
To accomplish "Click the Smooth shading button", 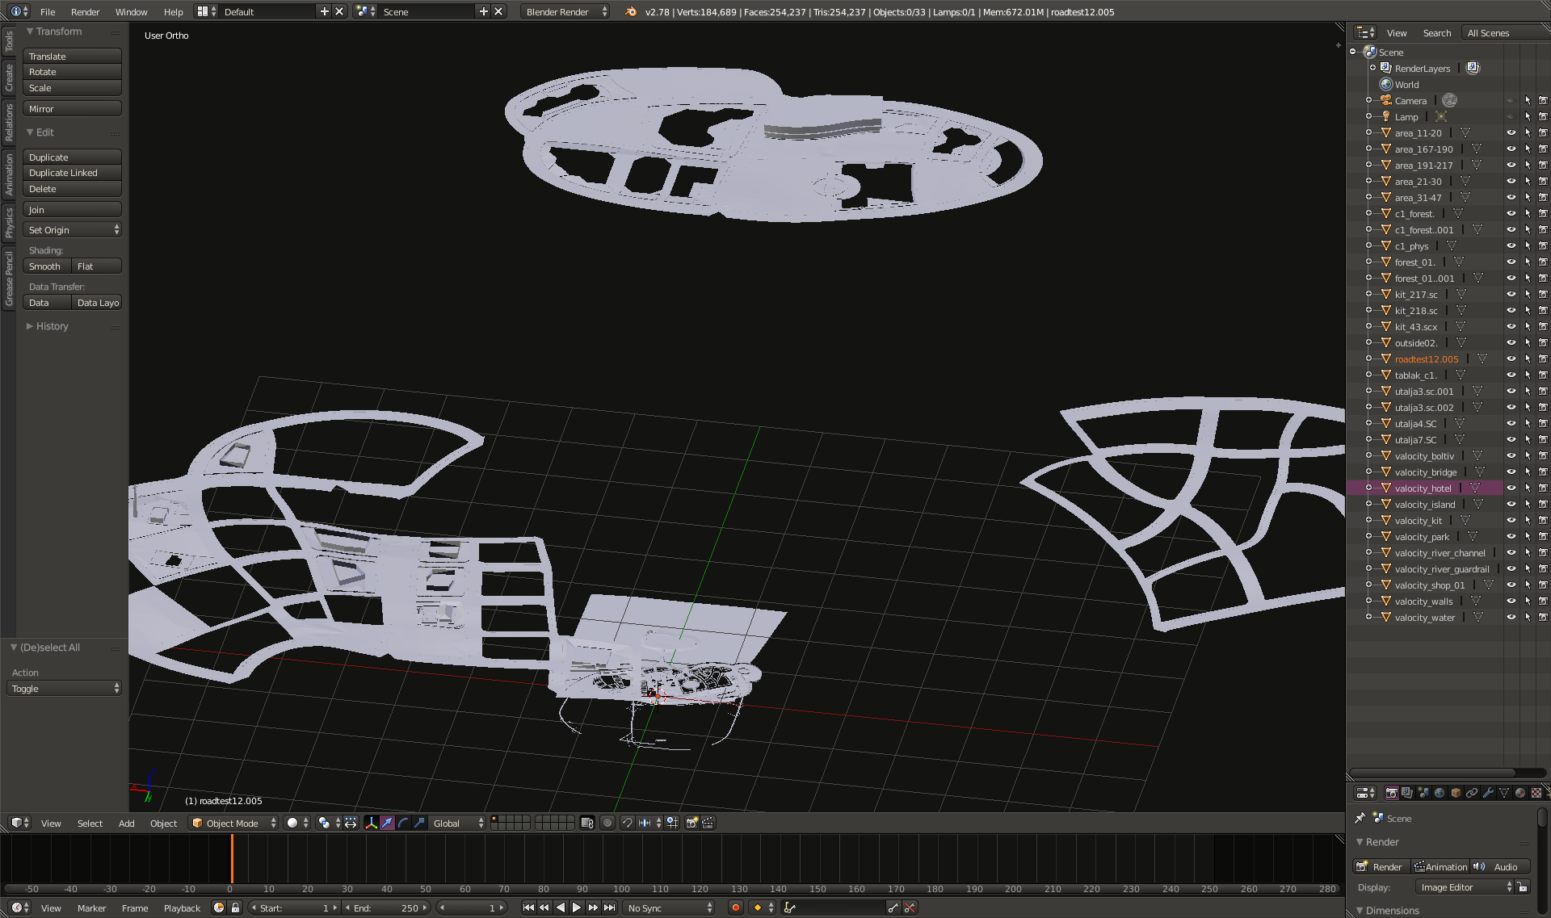I will point(45,266).
